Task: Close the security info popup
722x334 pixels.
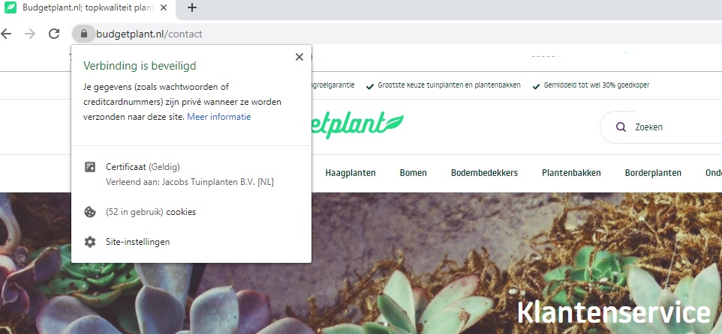Action: 299,57
